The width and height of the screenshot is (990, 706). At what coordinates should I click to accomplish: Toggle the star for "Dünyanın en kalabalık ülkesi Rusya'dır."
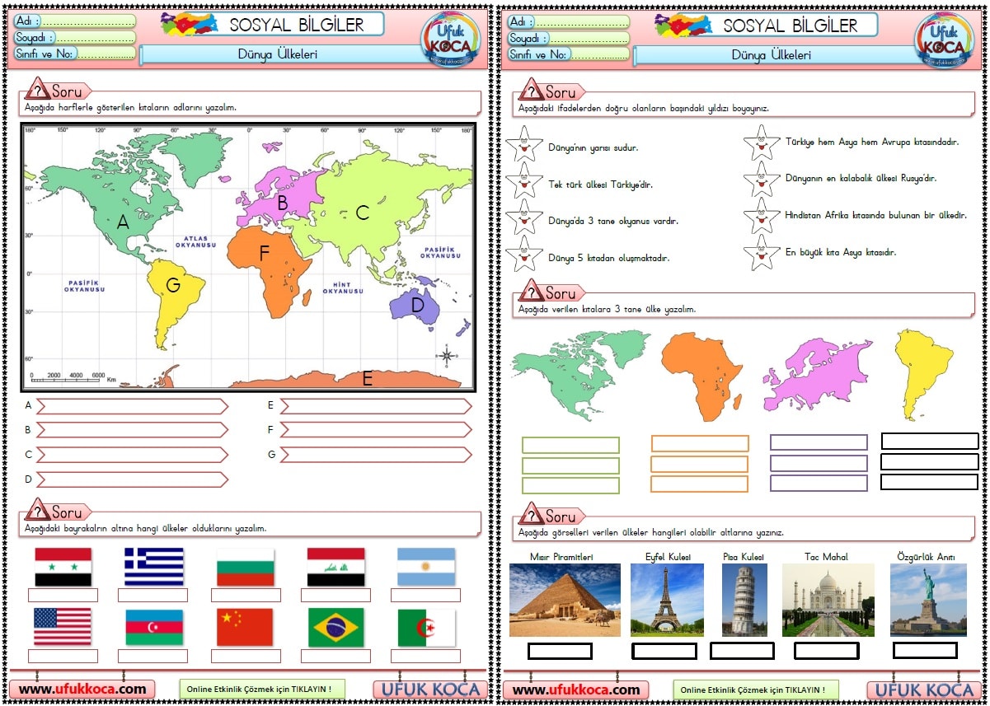click(x=760, y=180)
